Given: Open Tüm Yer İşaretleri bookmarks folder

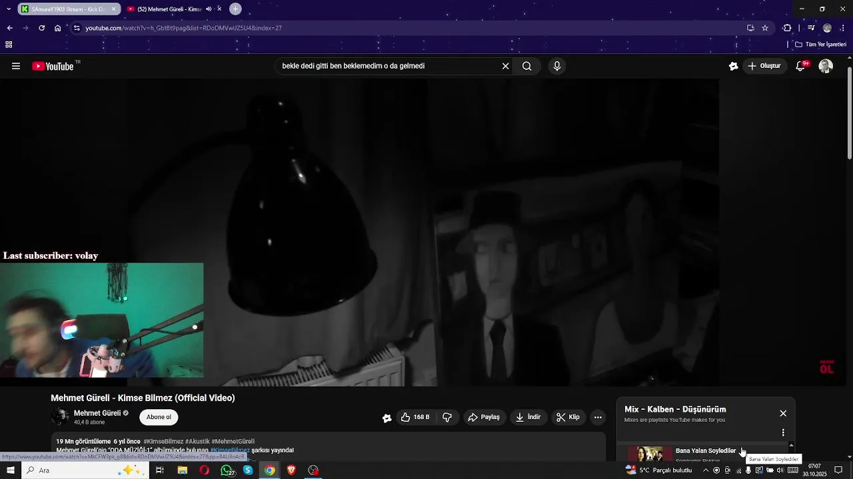Looking at the screenshot, I should (x=821, y=45).
